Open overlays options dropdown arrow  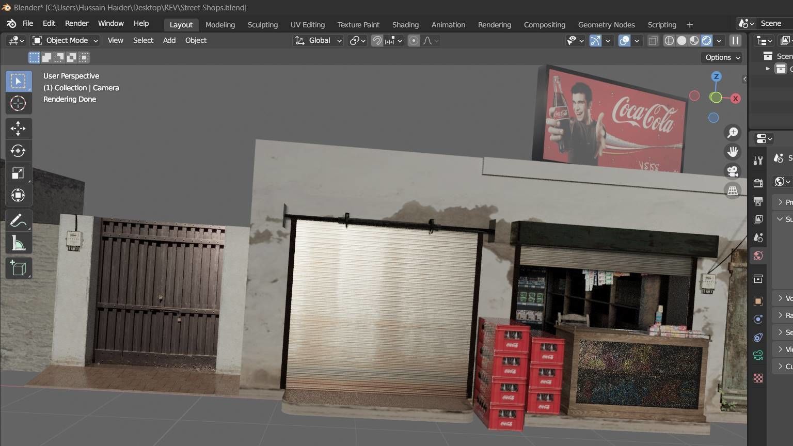tap(637, 40)
